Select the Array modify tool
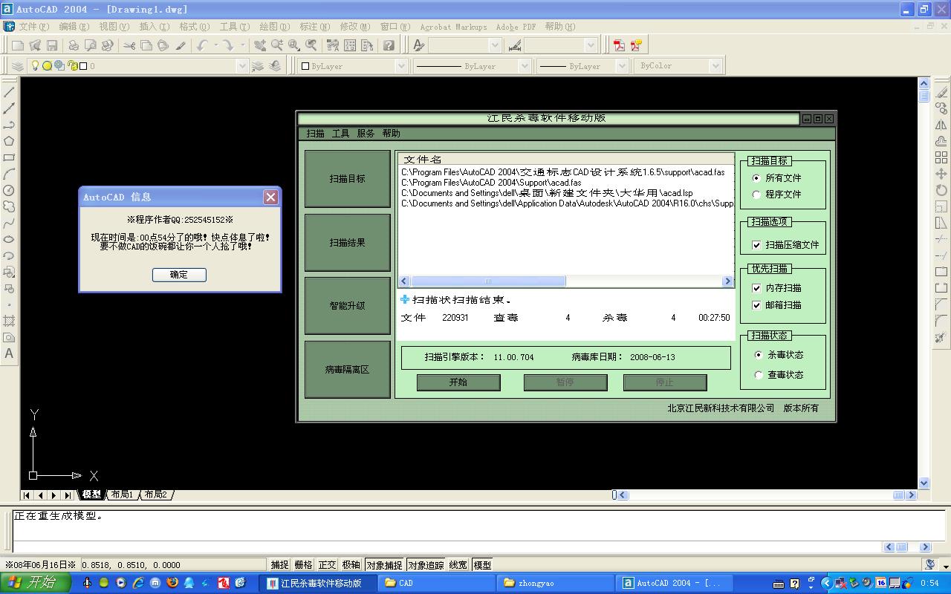 941,157
